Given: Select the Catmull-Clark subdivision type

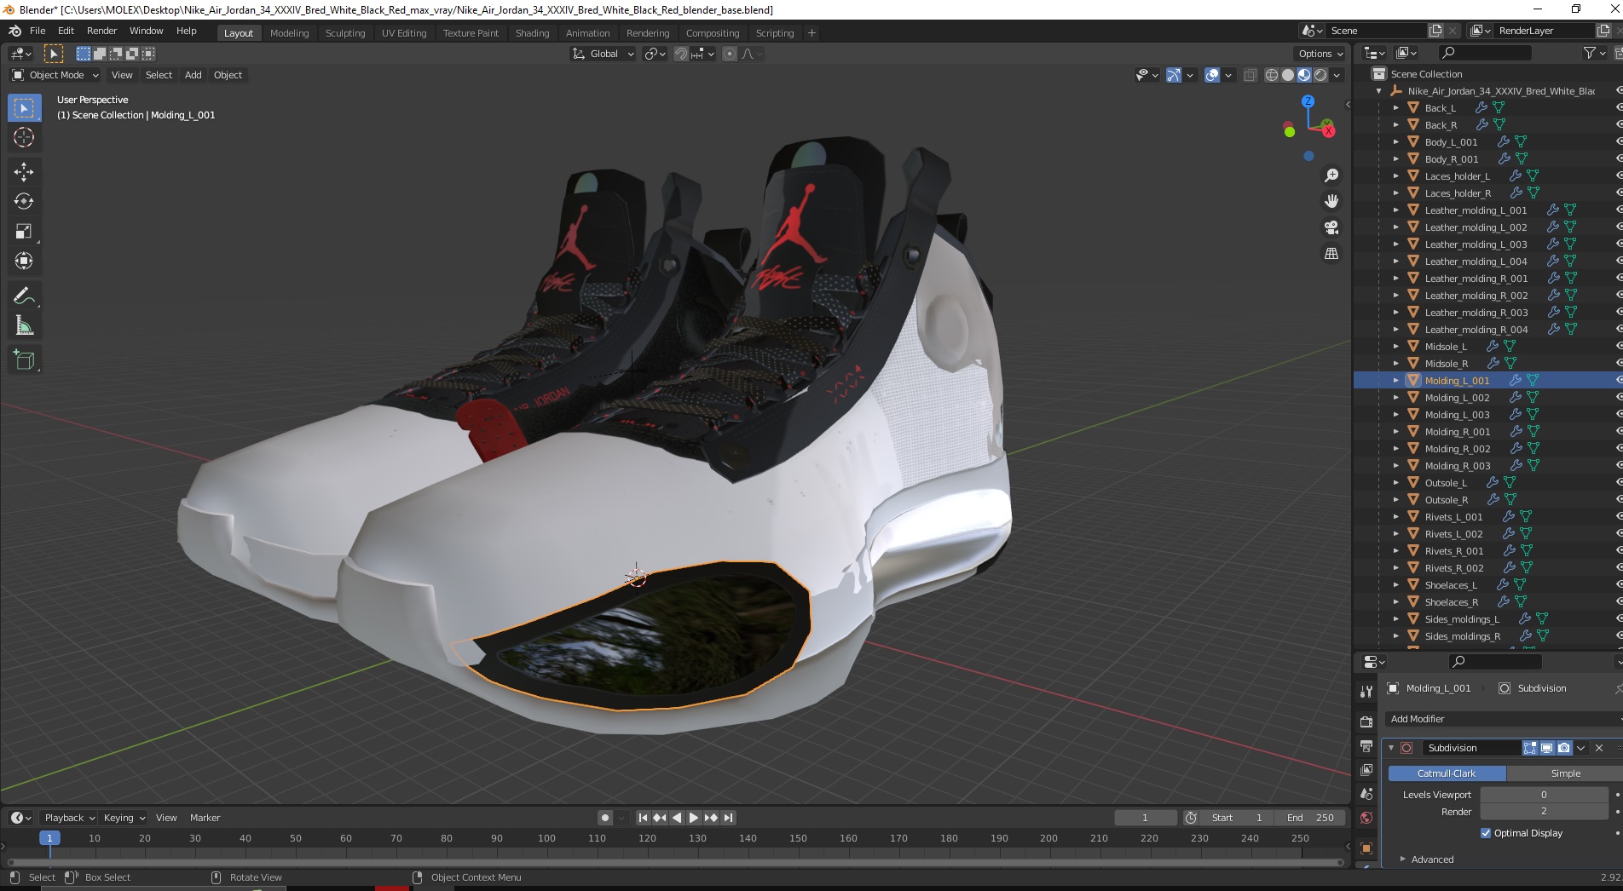Looking at the screenshot, I should point(1447,773).
